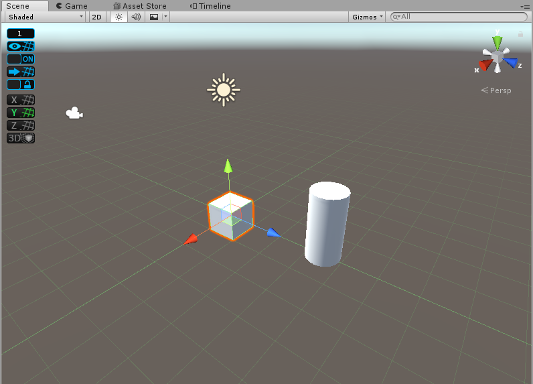Select the Main Camera gizmo in scene
Screen dimensions: 533x384
click(74, 113)
